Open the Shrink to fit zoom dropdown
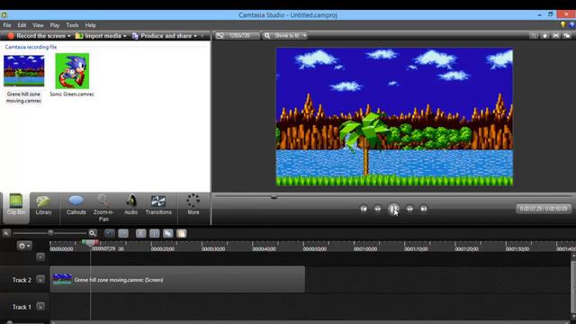 click(285, 36)
